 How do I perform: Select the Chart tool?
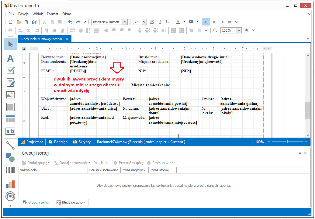[10, 184]
